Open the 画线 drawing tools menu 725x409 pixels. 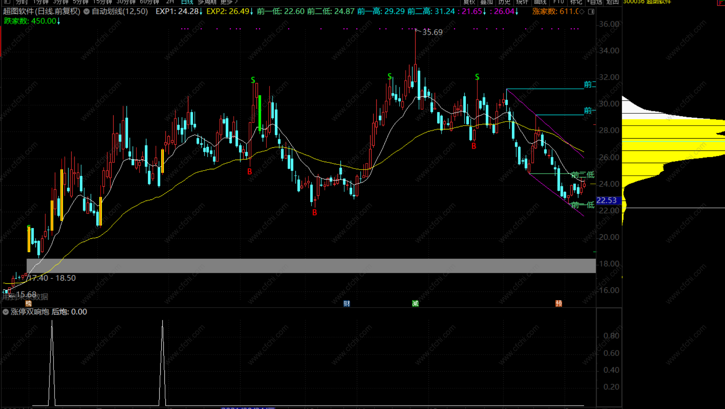coord(540,2)
